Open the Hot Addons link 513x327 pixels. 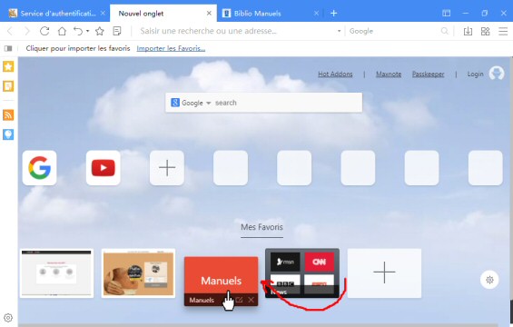coord(335,74)
